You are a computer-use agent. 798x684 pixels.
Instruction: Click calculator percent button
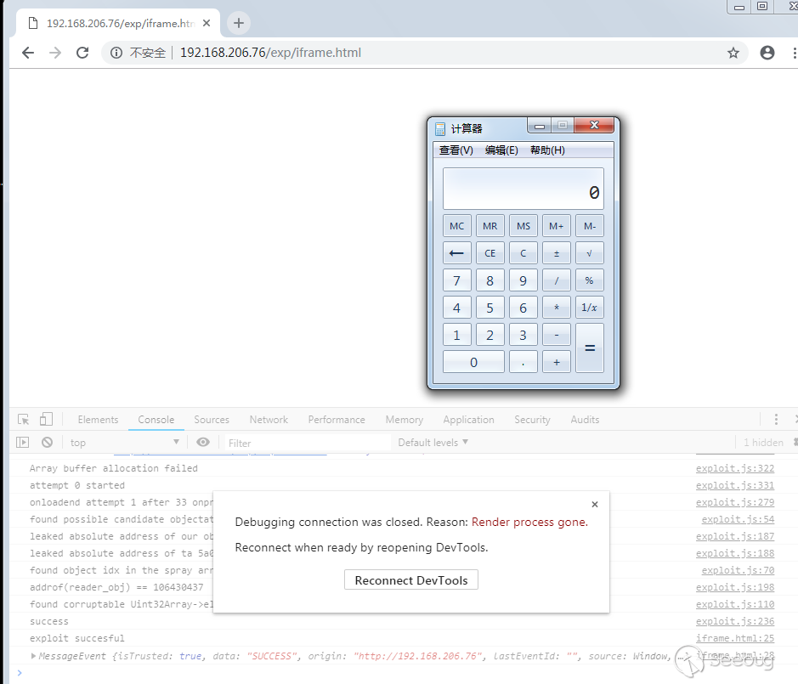pos(589,280)
